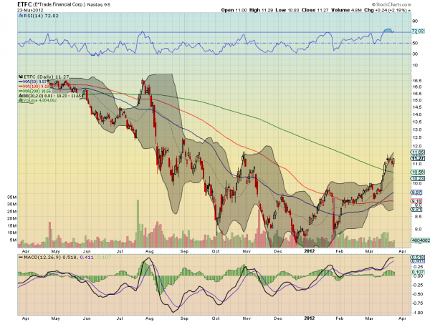The image size is (430, 322).
Task: Click the 12.0 price axis label
Action: point(417,147)
